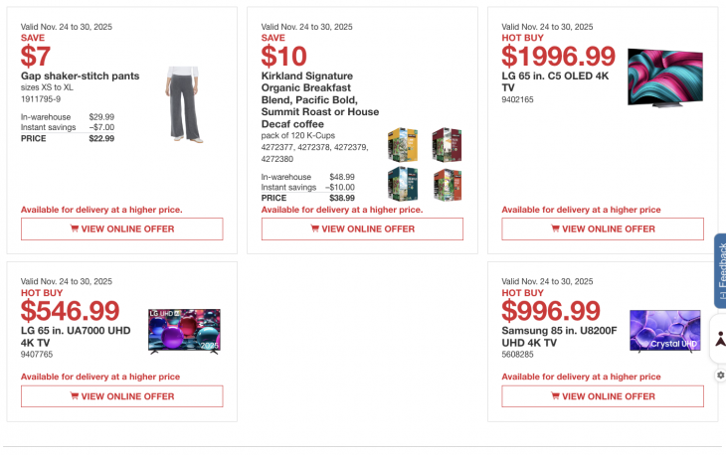Click the LG C5 OLED TV image

[x=664, y=77]
